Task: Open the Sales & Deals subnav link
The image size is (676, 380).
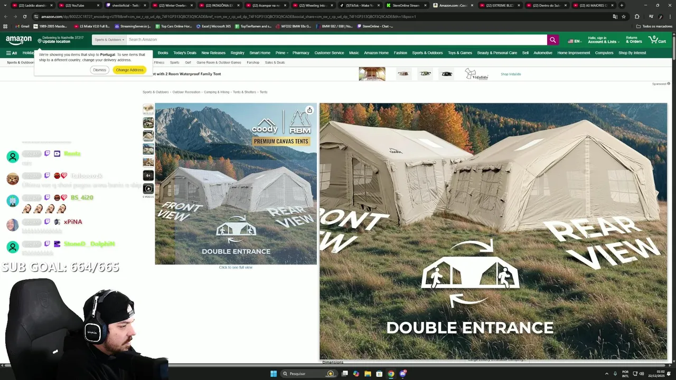Action: (275, 62)
